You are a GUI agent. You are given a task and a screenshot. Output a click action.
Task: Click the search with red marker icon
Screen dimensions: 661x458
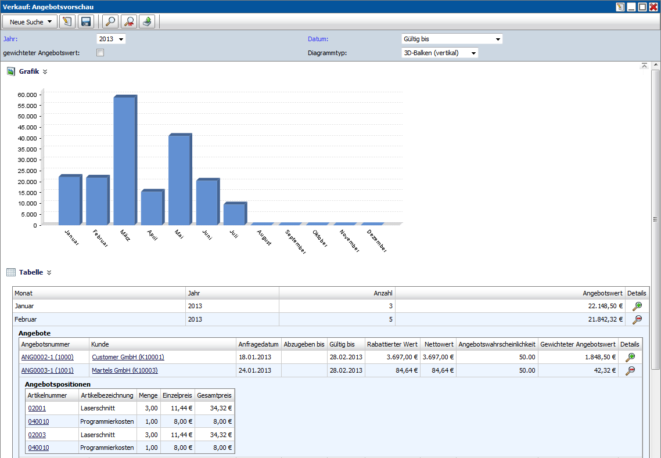pyautogui.click(x=128, y=22)
